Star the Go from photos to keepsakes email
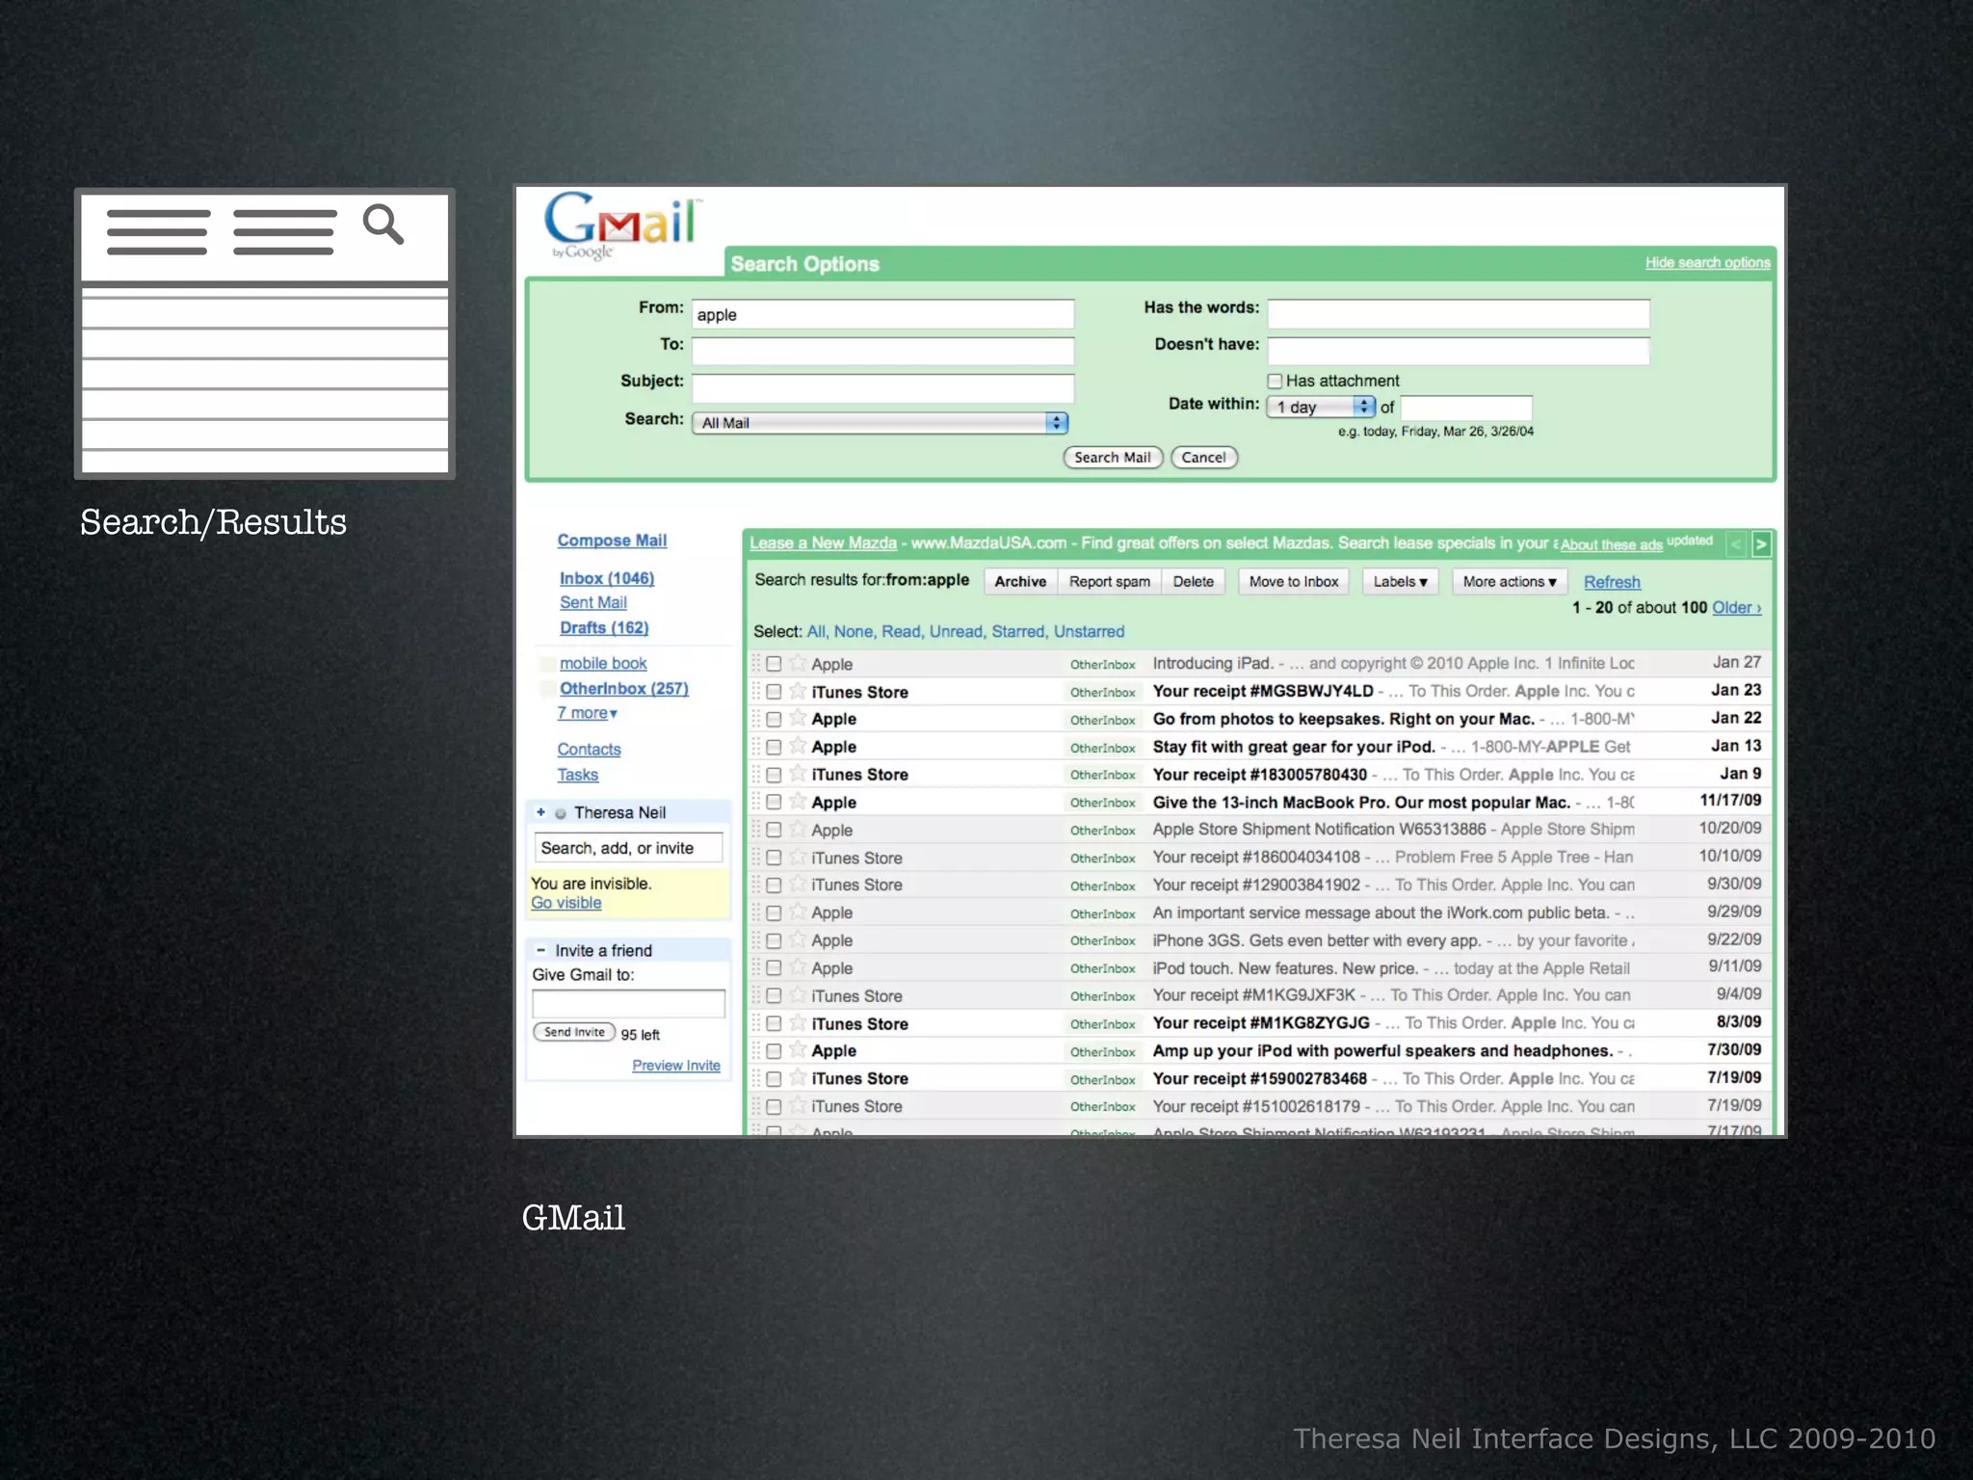This screenshot has width=1973, height=1480. coord(798,718)
